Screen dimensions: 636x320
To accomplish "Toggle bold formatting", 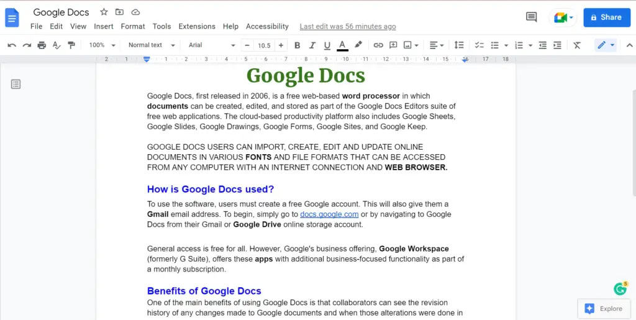I will point(297,45).
